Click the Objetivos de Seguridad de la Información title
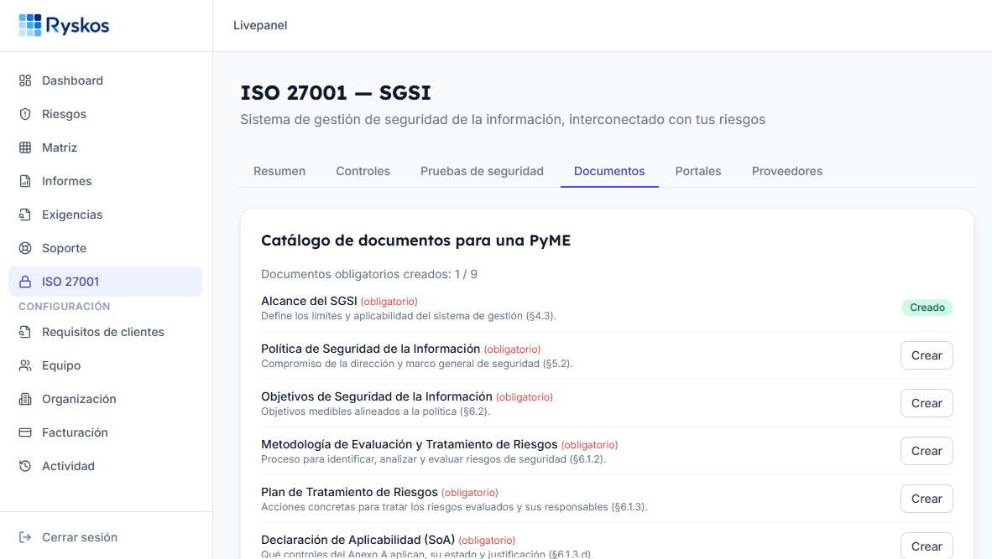Screen dimensions: 992x559 tap(377, 396)
